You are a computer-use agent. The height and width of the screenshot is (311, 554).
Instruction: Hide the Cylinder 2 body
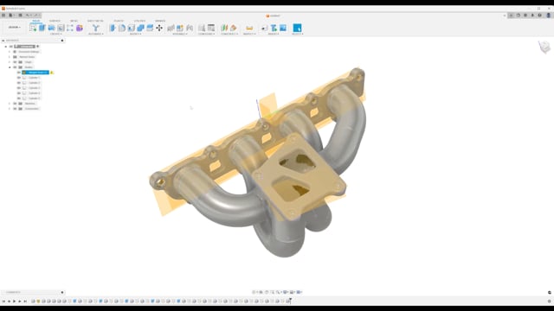[x=19, y=83]
